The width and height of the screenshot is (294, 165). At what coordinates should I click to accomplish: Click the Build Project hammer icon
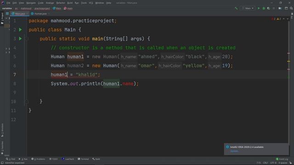[x=236, y=8]
